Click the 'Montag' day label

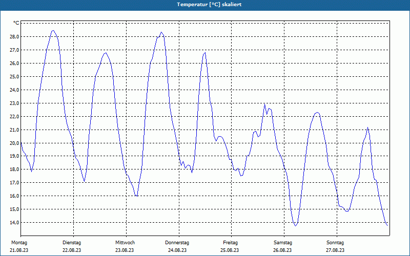click(19, 243)
